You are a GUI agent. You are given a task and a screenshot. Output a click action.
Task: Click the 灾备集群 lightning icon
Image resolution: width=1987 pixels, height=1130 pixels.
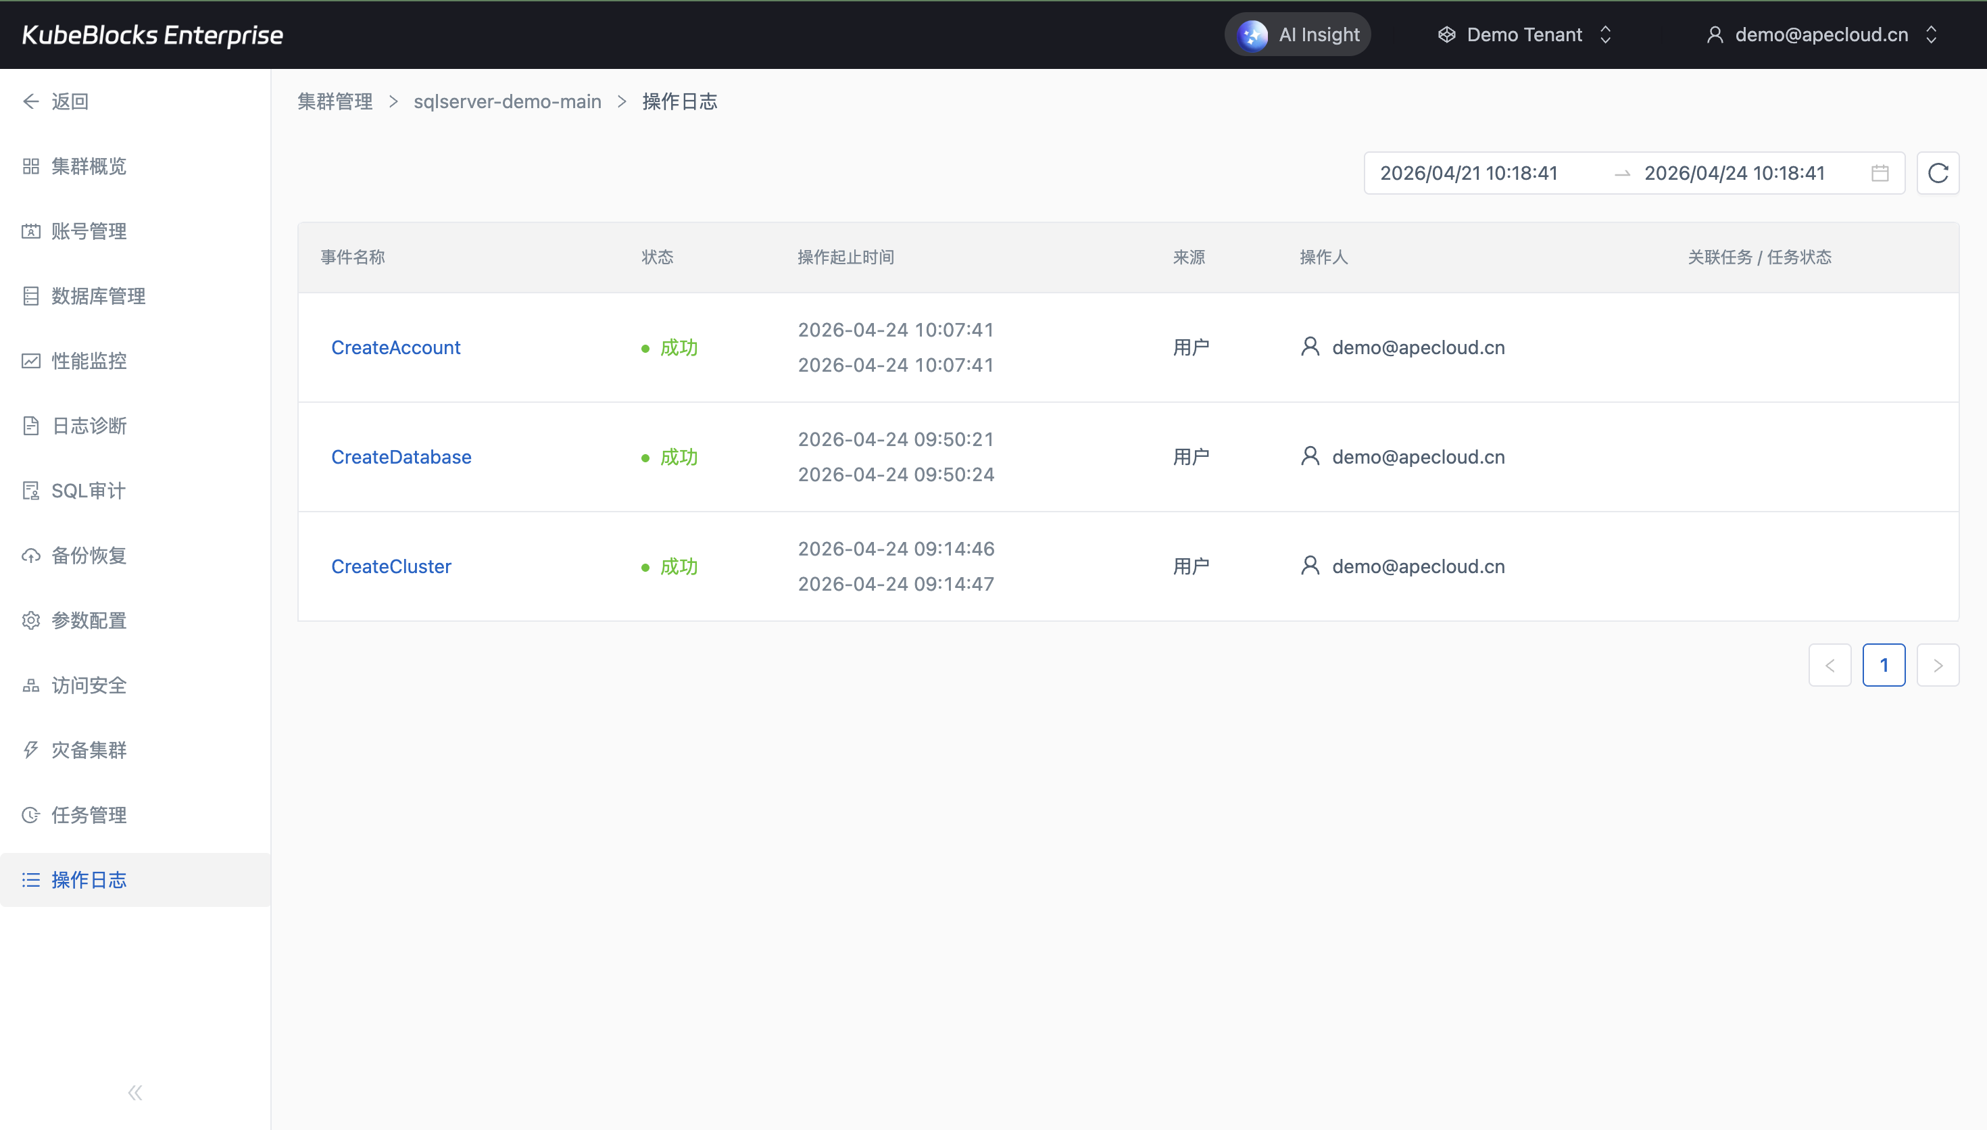coord(31,750)
